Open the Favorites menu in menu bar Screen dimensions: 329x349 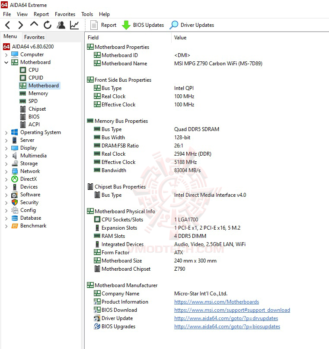pos(65,14)
